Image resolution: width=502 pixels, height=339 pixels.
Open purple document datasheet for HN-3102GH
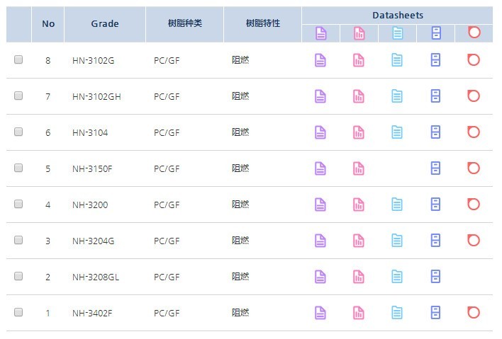coord(320,96)
